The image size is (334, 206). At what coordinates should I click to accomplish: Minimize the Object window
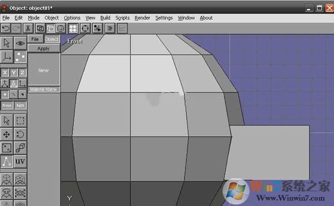point(309,8)
